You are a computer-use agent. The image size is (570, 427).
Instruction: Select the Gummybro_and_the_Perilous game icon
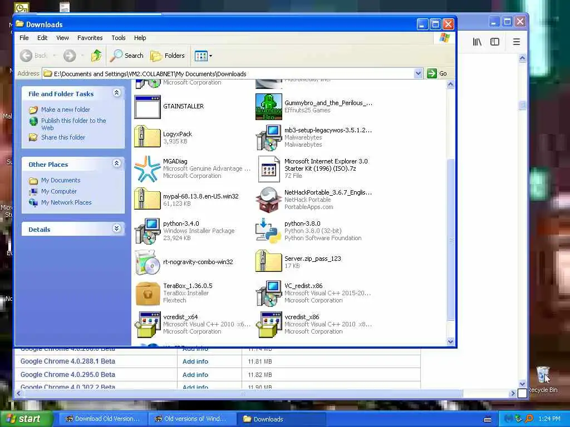pyautogui.click(x=269, y=107)
